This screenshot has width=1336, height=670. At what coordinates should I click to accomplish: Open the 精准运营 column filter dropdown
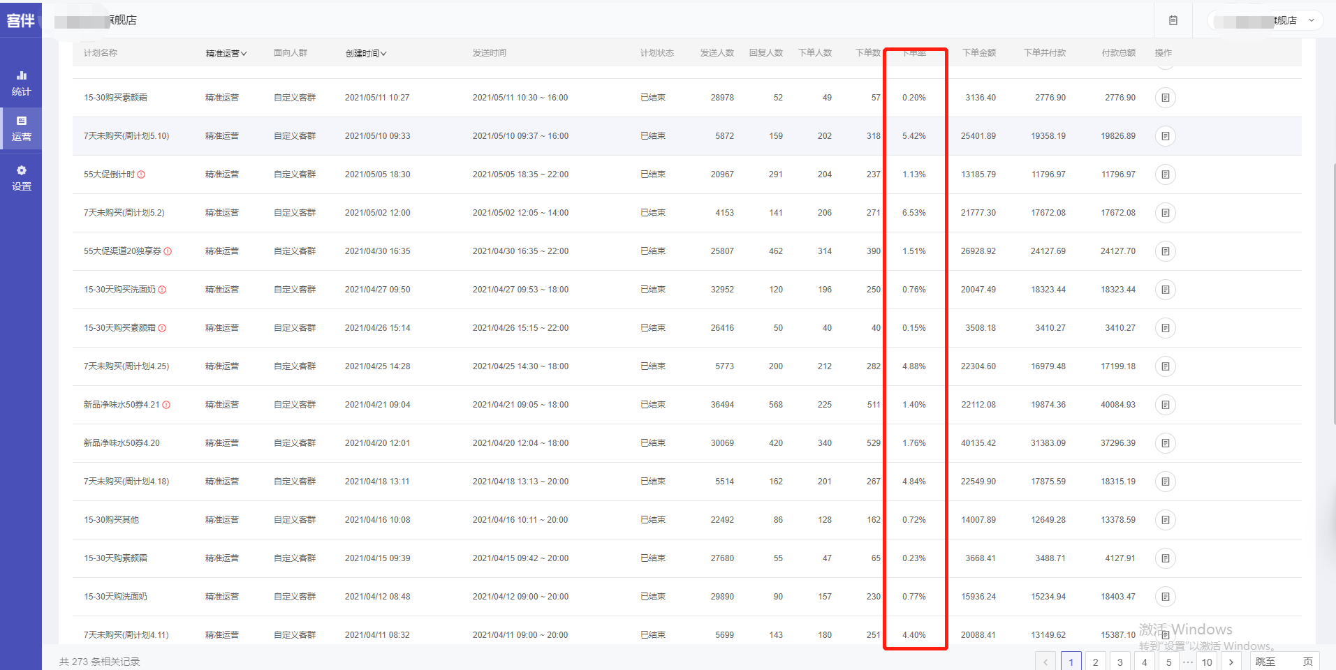(226, 53)
